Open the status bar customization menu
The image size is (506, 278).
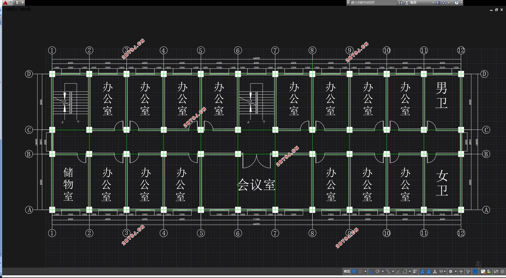point(503,271)
